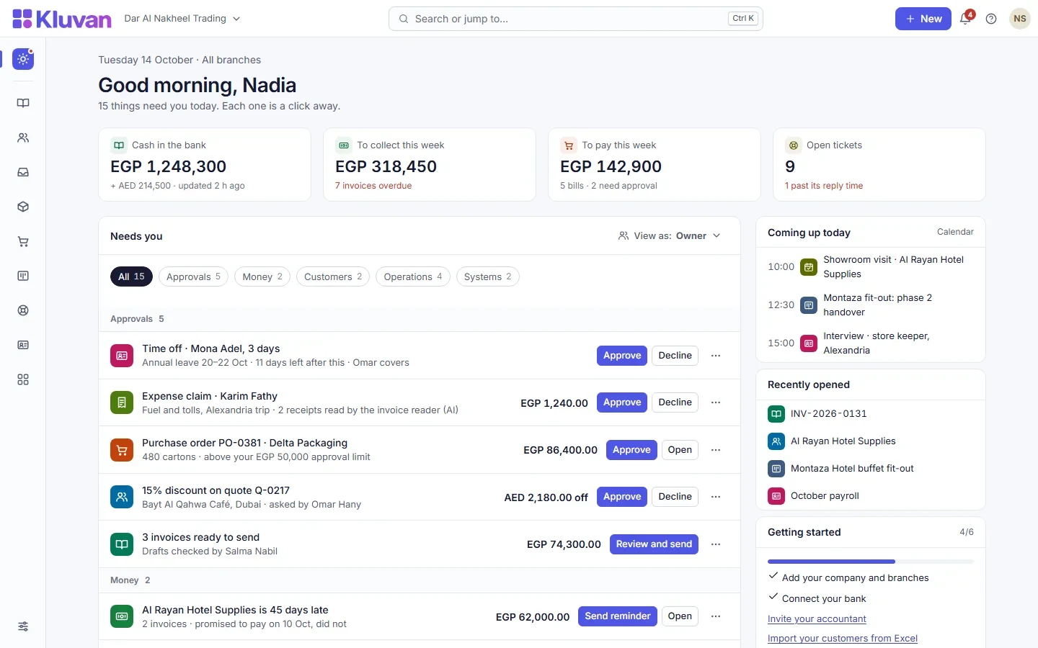Decline Karim Fathy's expense claim
Image resolution: width=1038 pixels, height=648 pixels.
675,402
